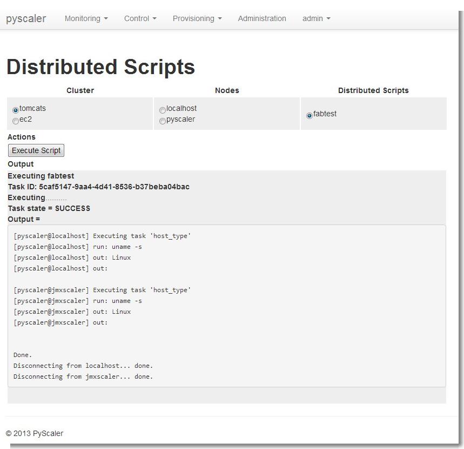Go to the Administration page
The width and height of the screenshot is (464, 449).
click(262, 18)
